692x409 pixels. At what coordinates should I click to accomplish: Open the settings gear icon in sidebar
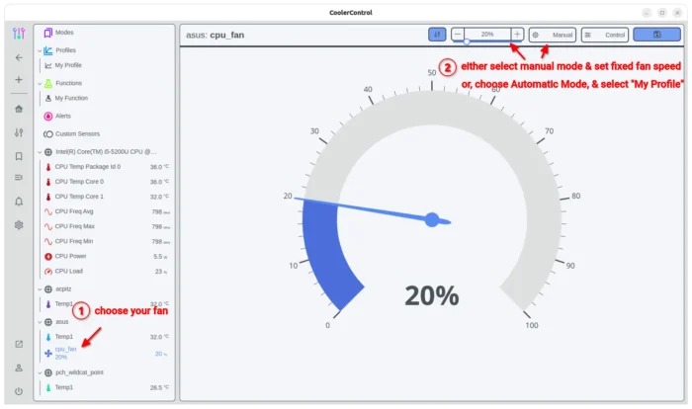tap(18, 224)
